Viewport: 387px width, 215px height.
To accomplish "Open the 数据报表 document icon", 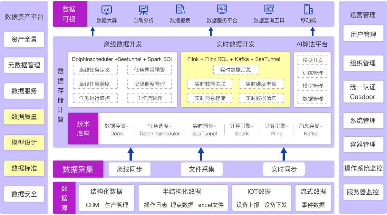I will [180, 9].
